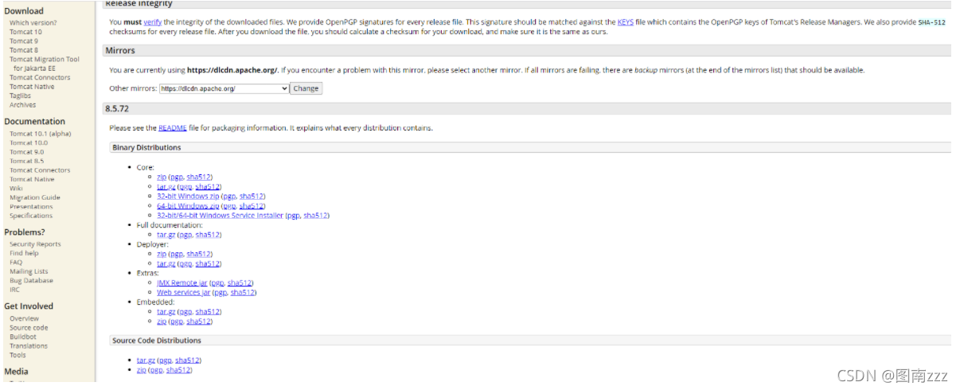The height and width of the screenshot is (390, 960).
Task: Open Tomcat 10.1 (alpha) documentation
Action: tap(41, 134)
